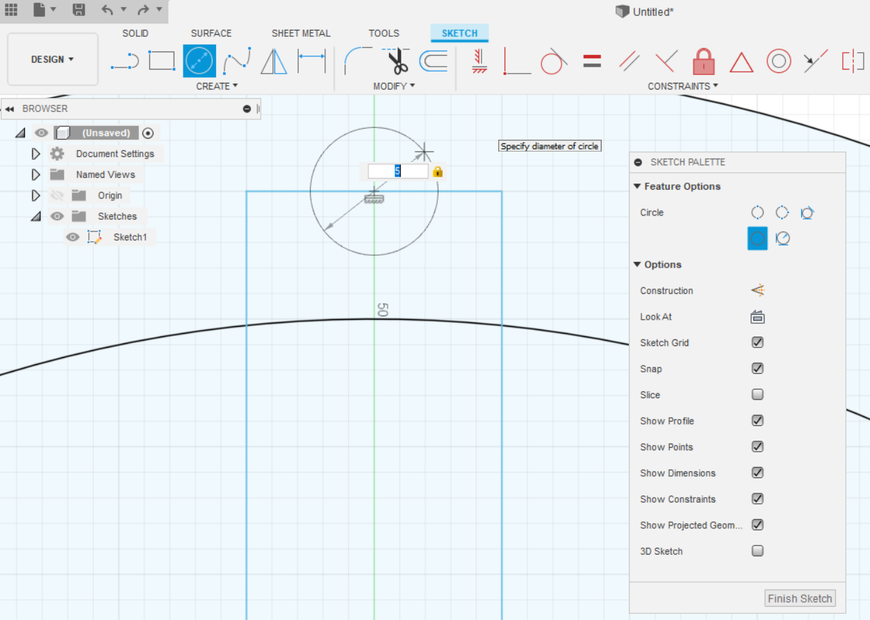870x620 pixels.
Task: Activate the Unsaved component radio button
Action: [147, 133]
